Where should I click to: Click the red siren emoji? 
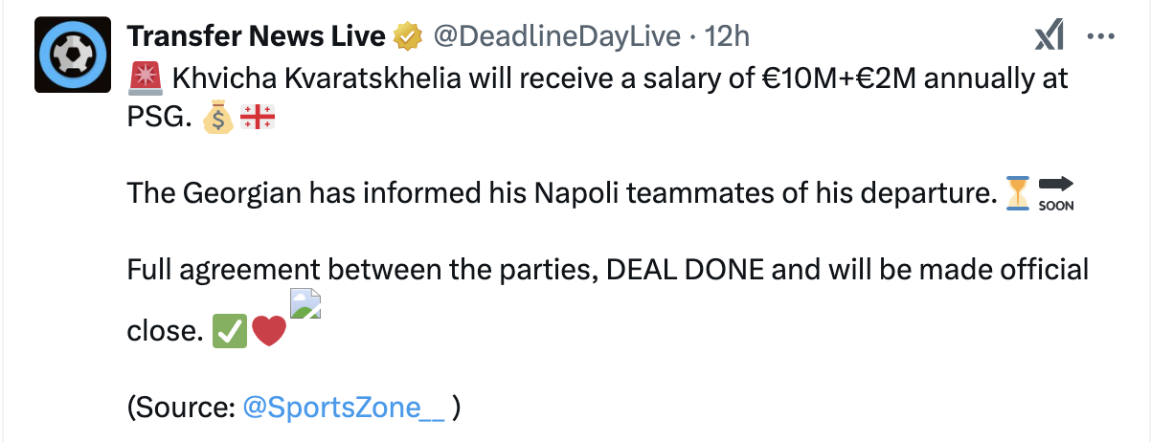[145, 77]
